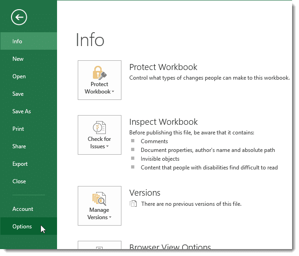299x256 pixels.
Task: Click the small document icon under Versions
Action: [x=133, y=204]
